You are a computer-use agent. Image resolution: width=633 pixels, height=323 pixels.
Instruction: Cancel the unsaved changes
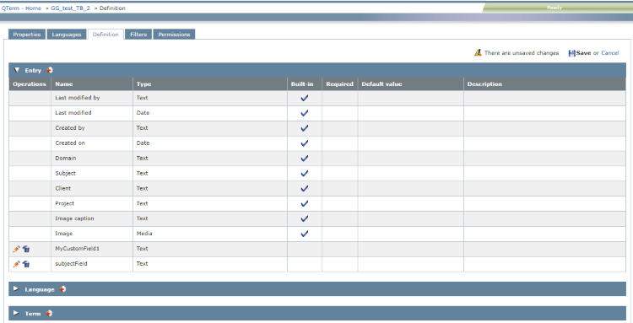610,53
